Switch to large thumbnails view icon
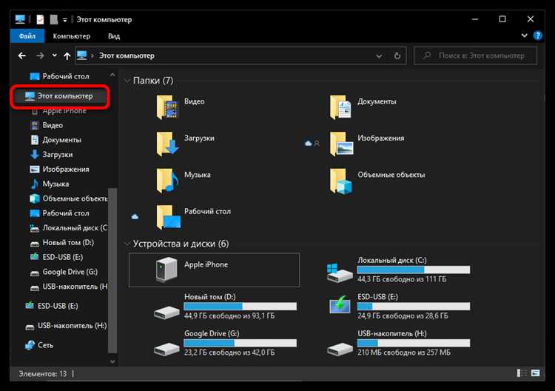Image resolution: width=555 pixels, height=391 pixels. (x=536, y=373)
